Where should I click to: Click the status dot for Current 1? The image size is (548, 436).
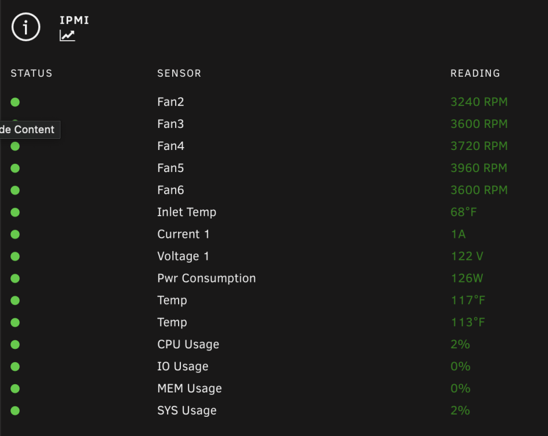coord(15,234)
